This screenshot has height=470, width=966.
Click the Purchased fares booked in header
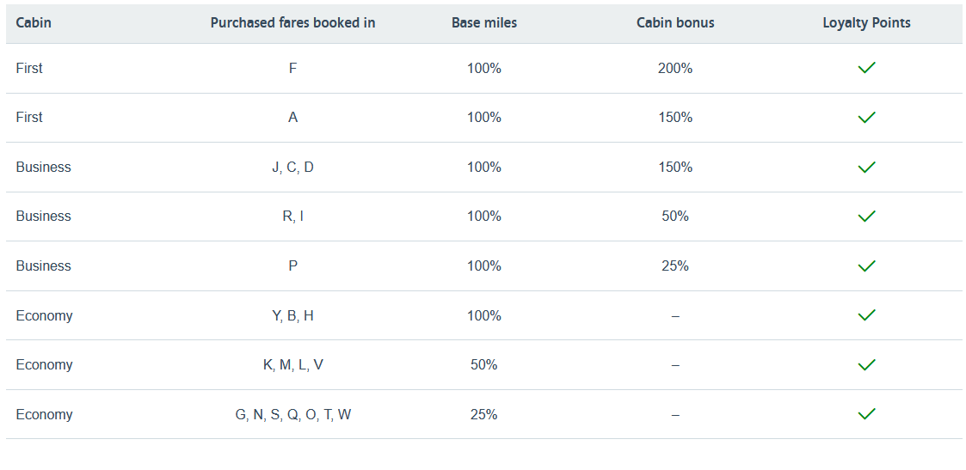click(x=292, y=22)
